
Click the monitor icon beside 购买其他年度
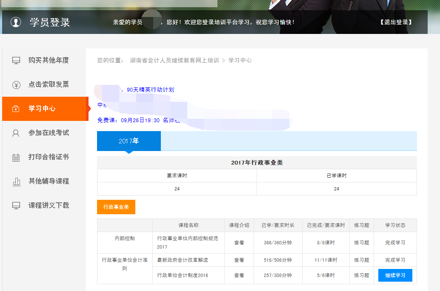point(16,61)
